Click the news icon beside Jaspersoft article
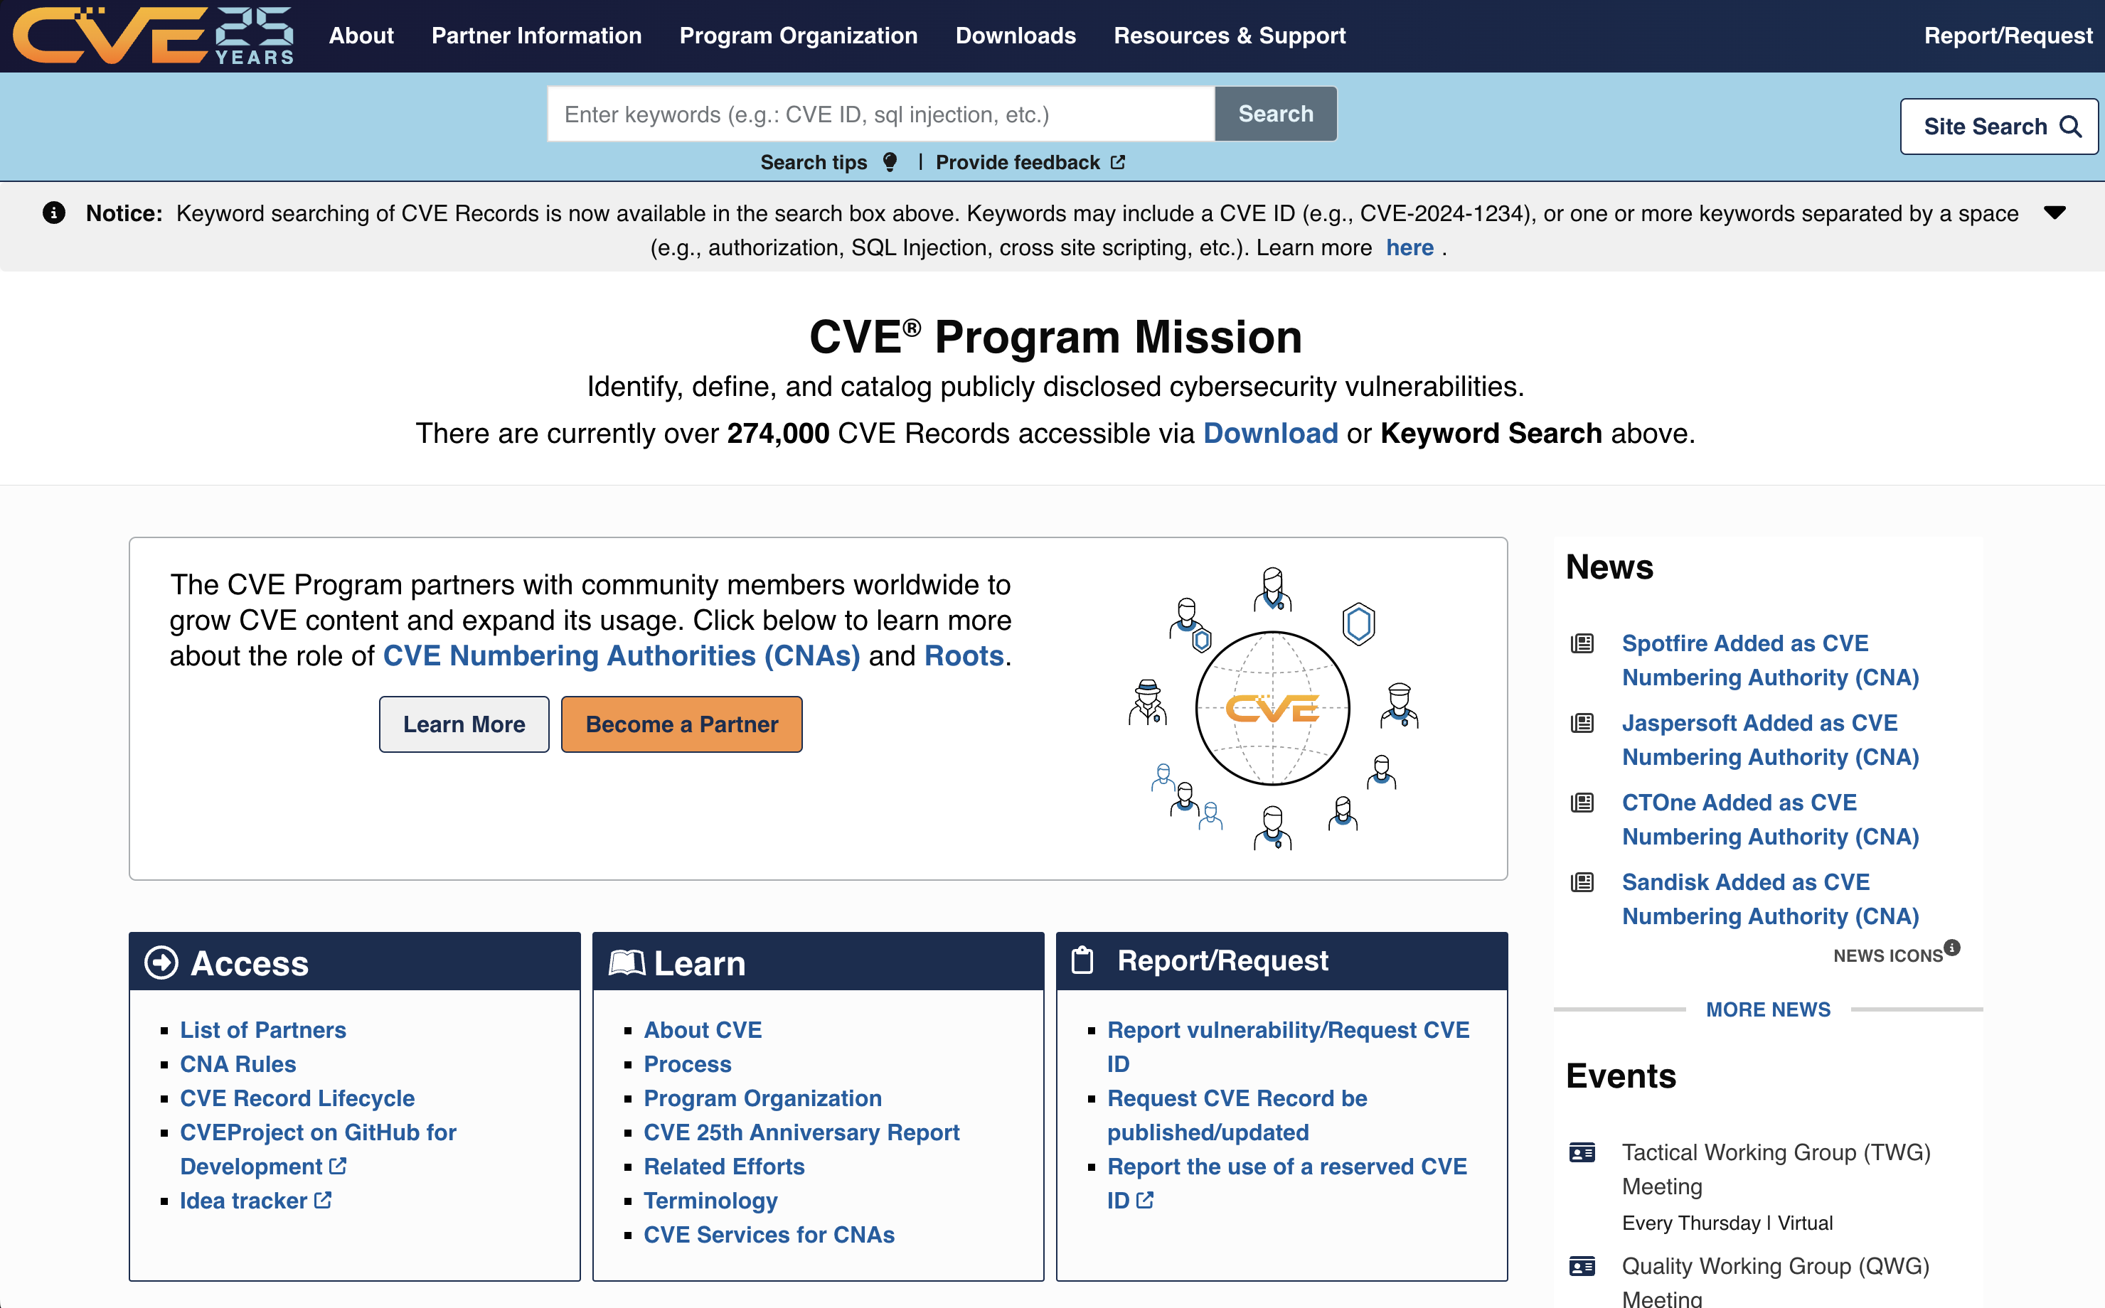The width and height of the screenshot is (2105, 1308). tap(1582, 723)
